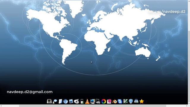Open the yellow star favorites icon
Screen dimensions: 190x107
tap(142, 101)
